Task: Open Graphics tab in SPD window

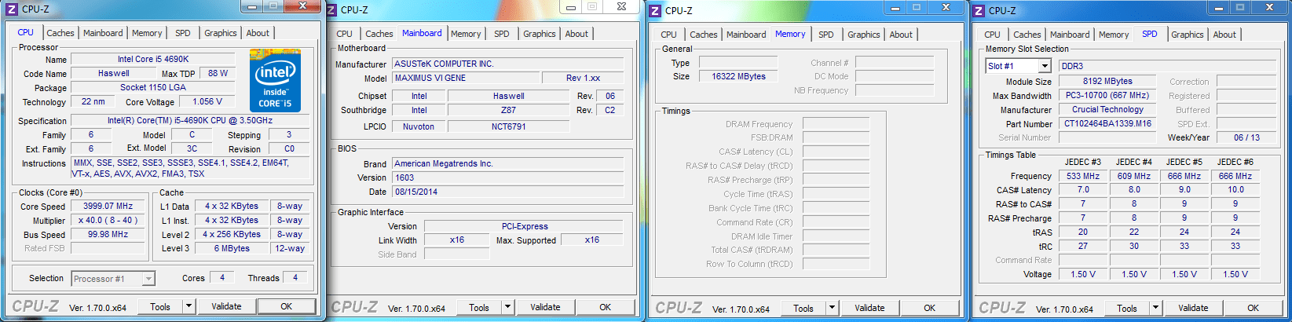Action: tap(1188, 35)
